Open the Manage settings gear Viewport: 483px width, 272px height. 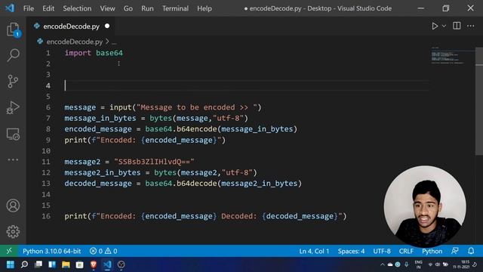point(13,232)
